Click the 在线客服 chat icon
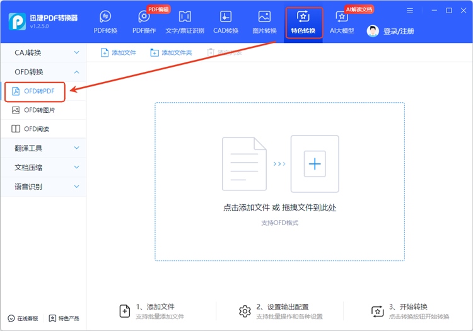Viewport: 473px width, 331px height. click(11, 318)
